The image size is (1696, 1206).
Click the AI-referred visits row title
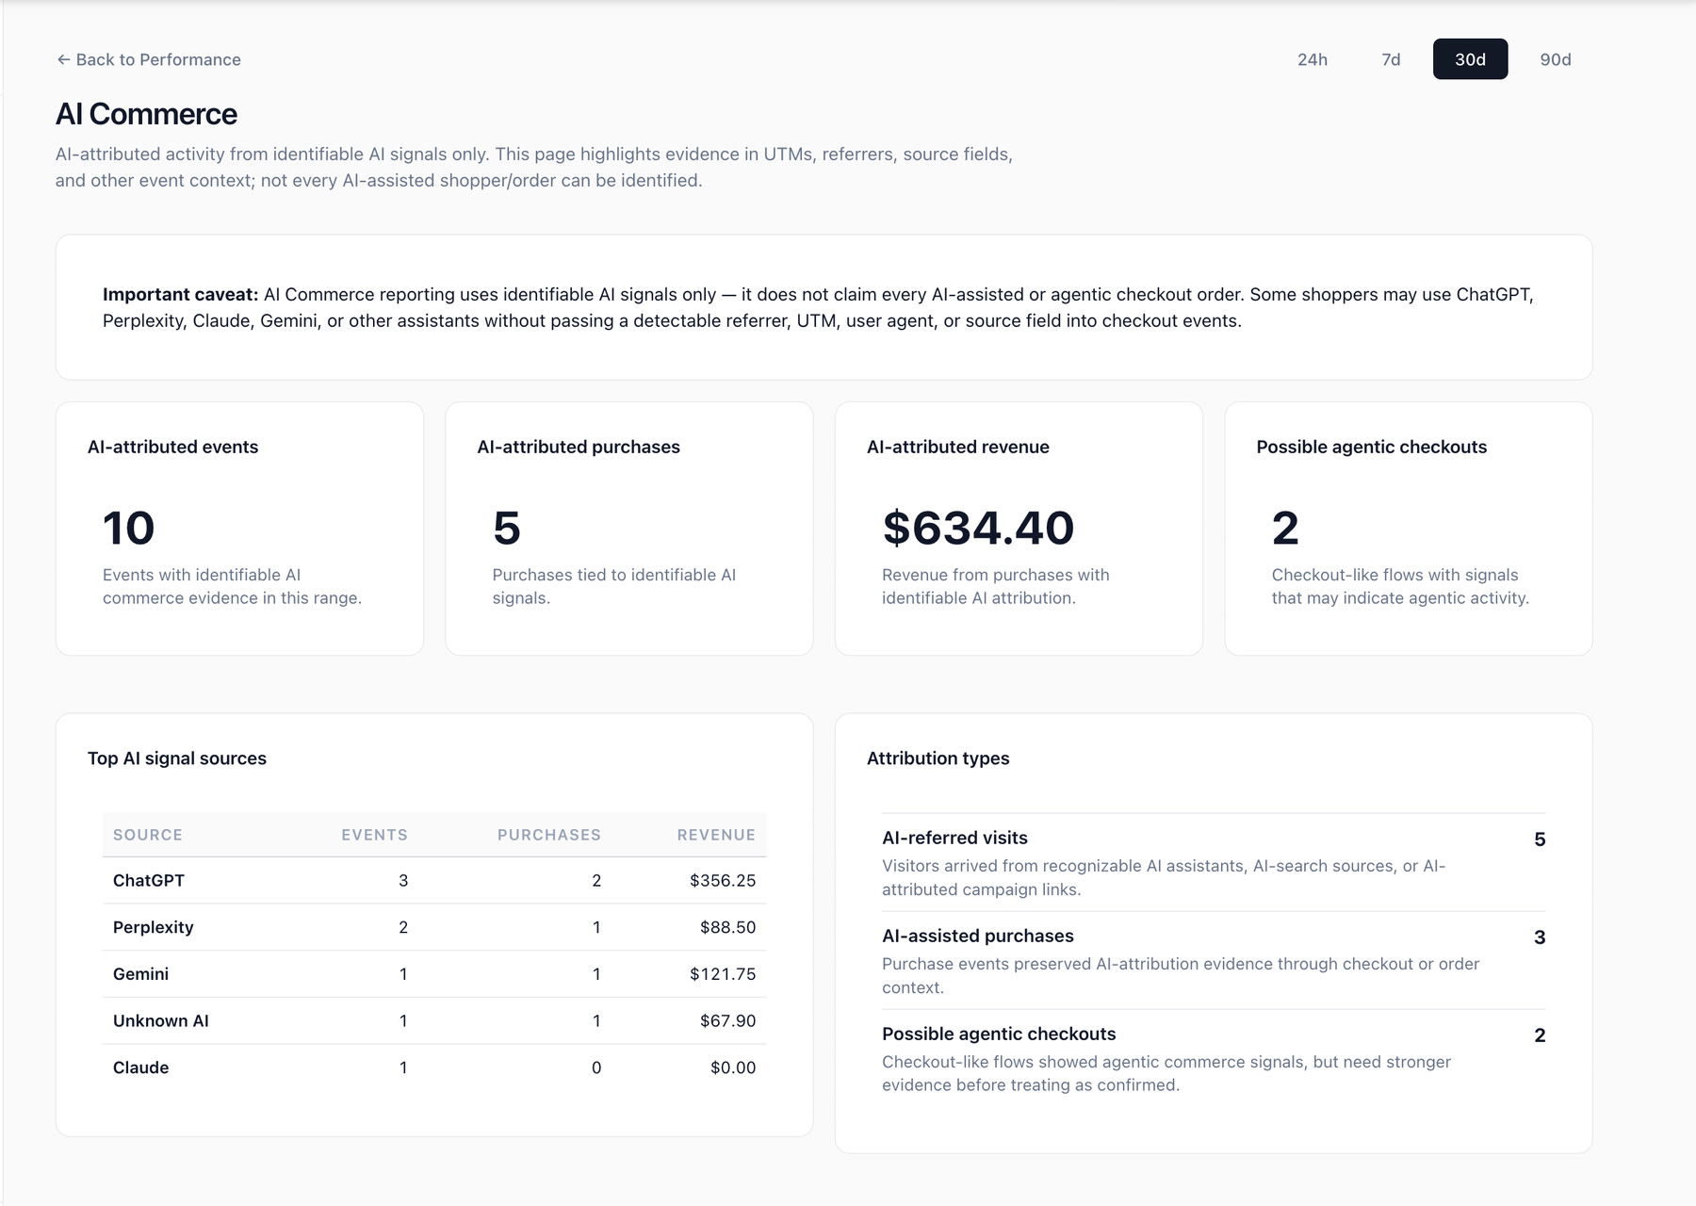[x=954, y=838]
